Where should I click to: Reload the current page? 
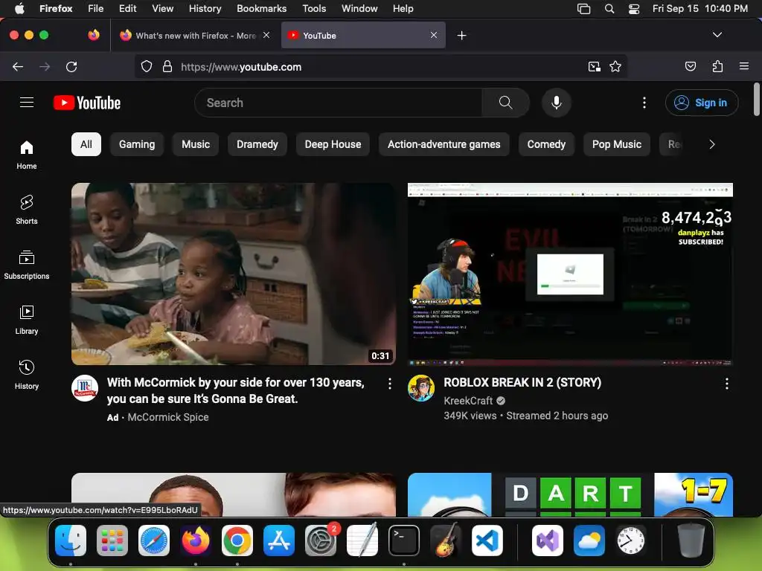(71, 66)
